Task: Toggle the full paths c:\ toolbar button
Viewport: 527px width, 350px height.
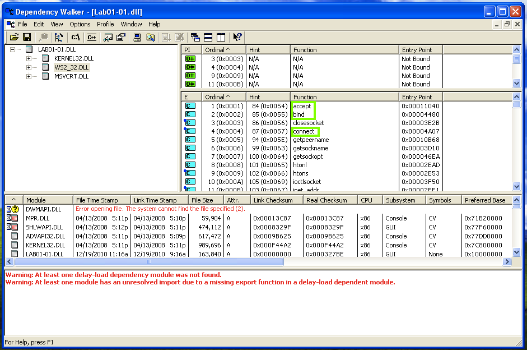Action: [75, 37]
